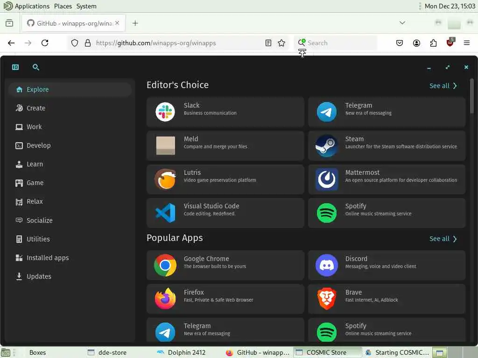Viewport: 478px width, 358px height.
Task: Click the COSMIC Store vertical scrollbar
Action: point(471,96)
